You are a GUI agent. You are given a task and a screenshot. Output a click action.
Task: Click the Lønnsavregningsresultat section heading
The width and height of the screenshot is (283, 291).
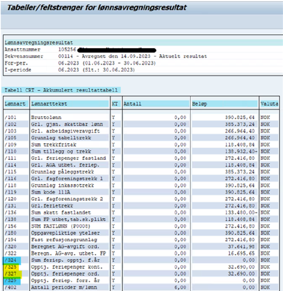click(x=38, y=43)
